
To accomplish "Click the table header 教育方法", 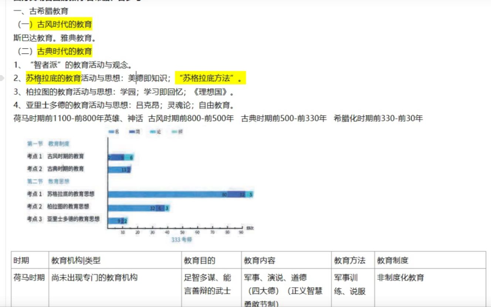I will 350,261.
